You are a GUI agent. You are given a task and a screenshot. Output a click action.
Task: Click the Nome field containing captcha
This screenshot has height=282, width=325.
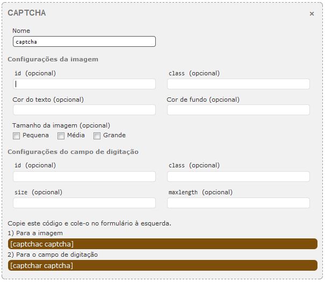(x=84, y=41)
